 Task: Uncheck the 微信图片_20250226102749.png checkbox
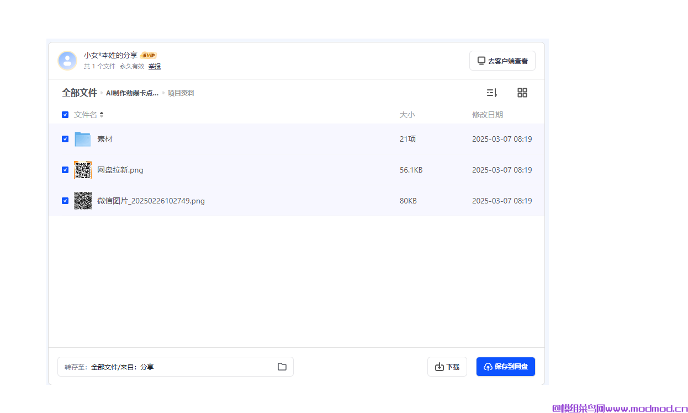tap(65, 201)
